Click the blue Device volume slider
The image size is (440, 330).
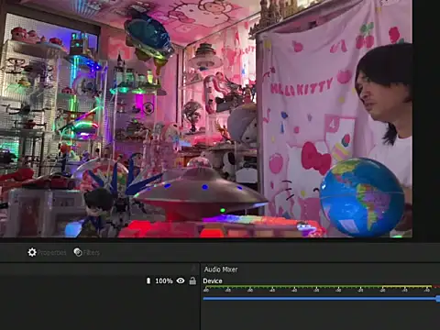point(322,299)
